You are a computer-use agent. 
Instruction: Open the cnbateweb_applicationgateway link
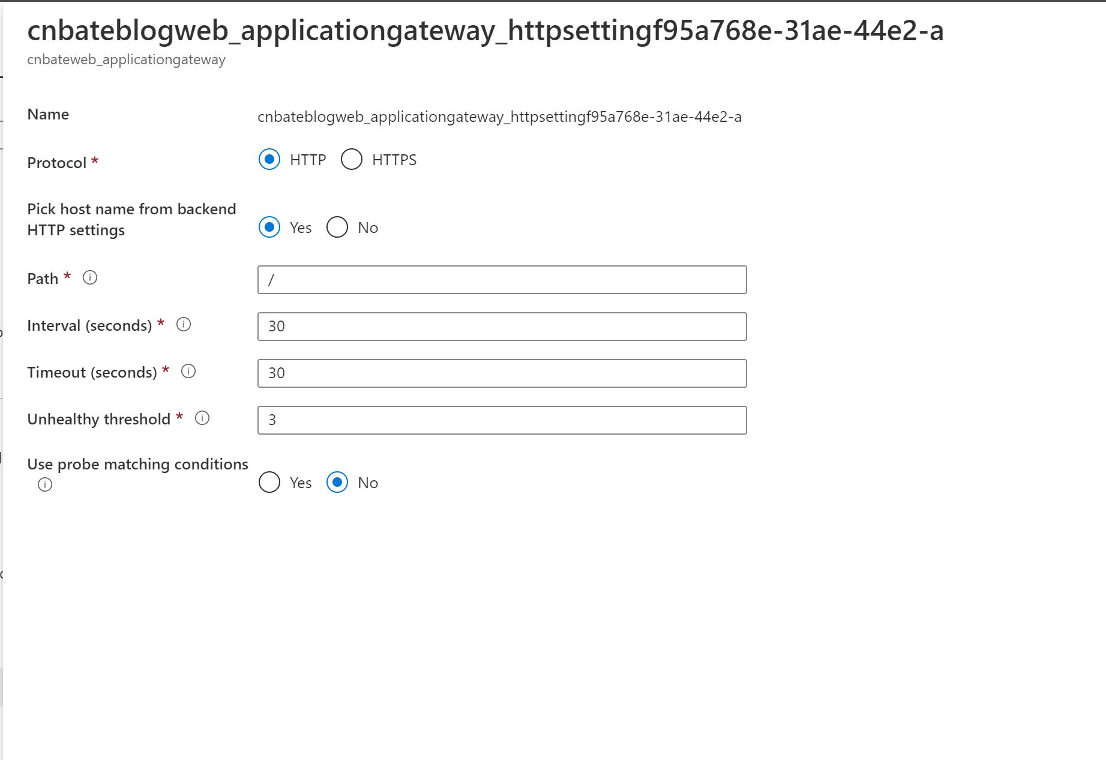click(x=126, y=59)
